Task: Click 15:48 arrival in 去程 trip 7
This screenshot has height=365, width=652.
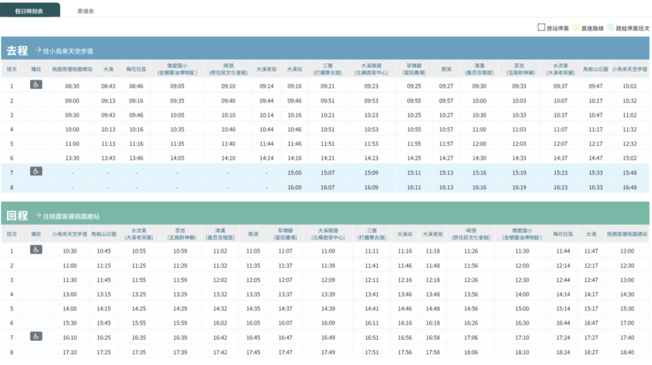Action: [630, 173]
